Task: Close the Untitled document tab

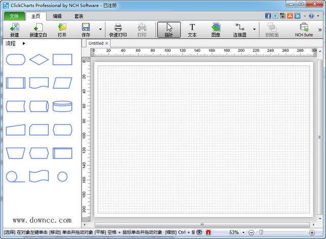Action: tap(106, 43)
